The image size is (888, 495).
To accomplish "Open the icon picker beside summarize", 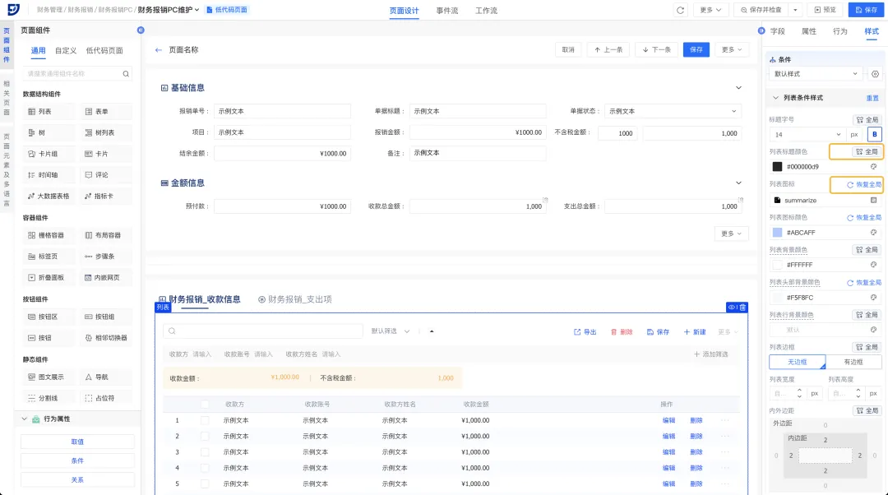I will tap(874, 201).
